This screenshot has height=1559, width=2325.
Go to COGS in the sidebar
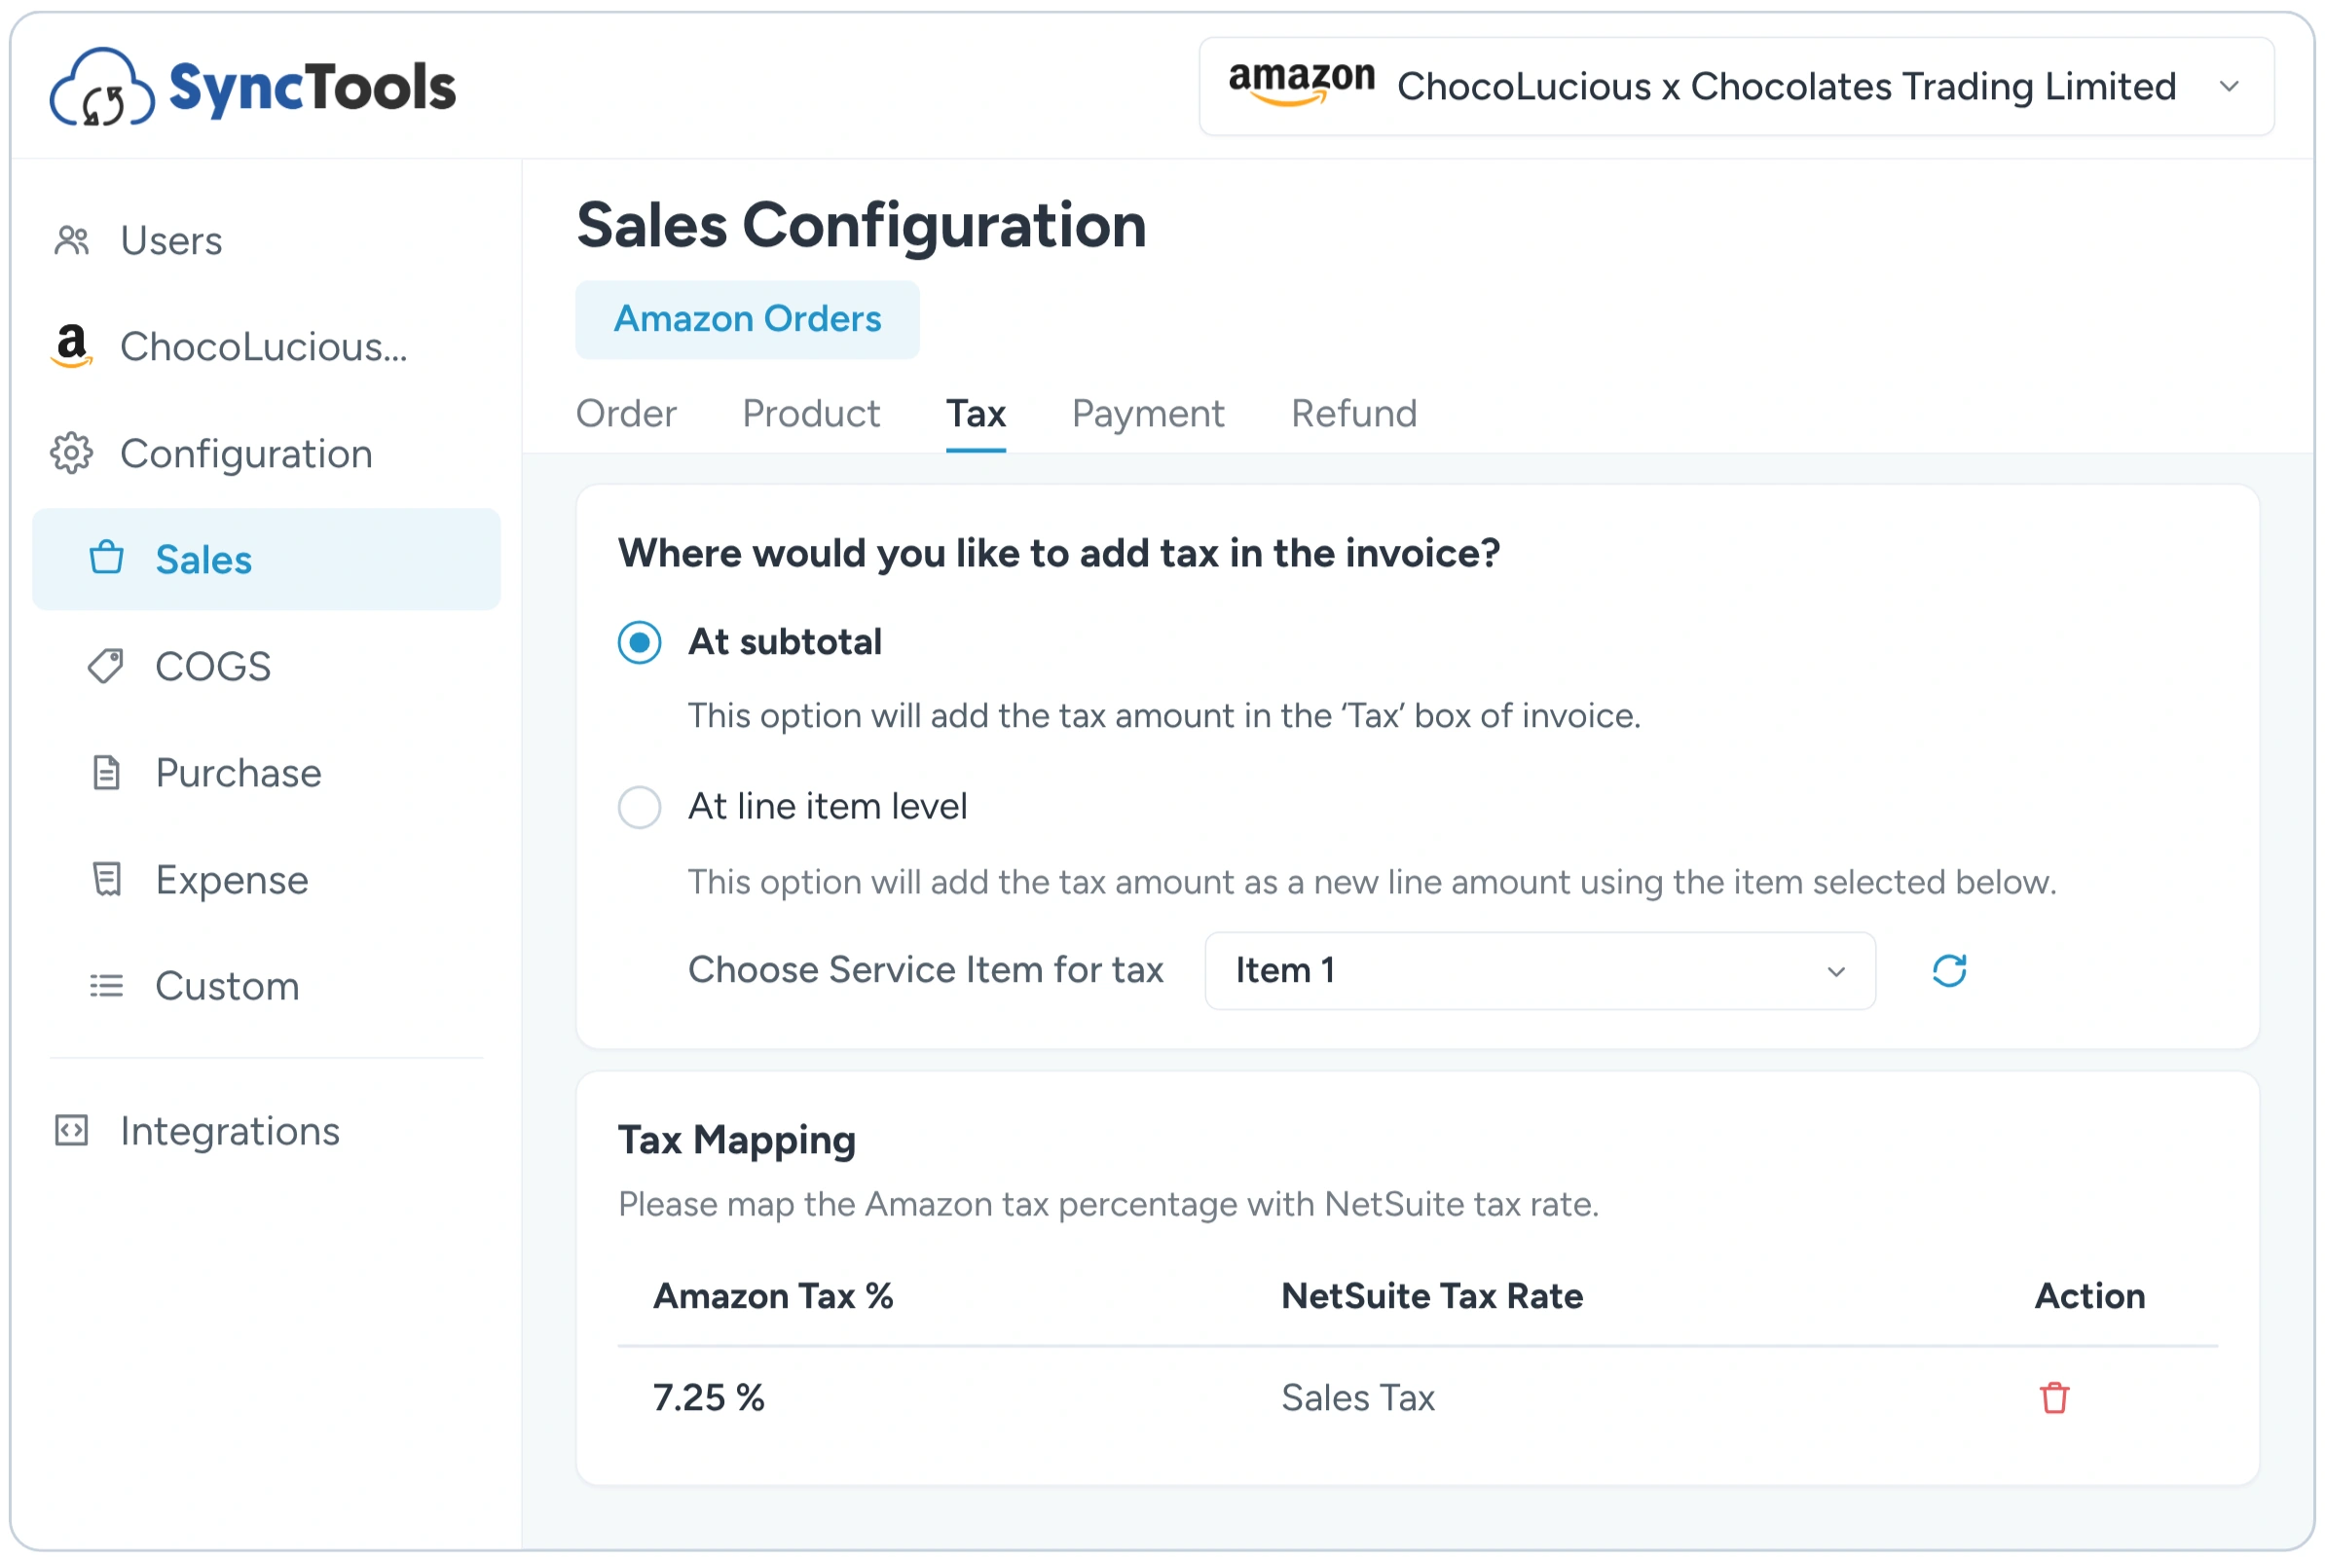pyautogui.click(x=213, y=667)
